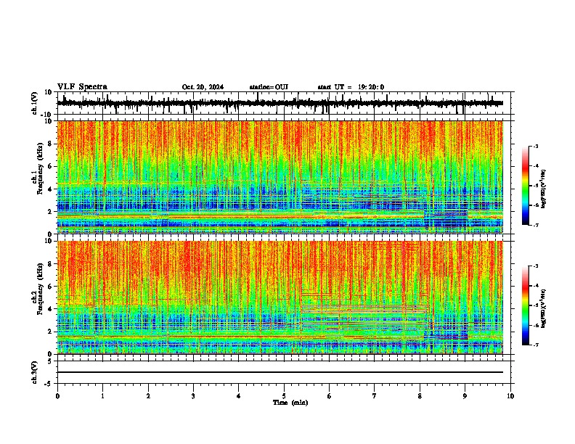
Task: Click the "station=OUI" label
Action: click(x=269, y=87)
